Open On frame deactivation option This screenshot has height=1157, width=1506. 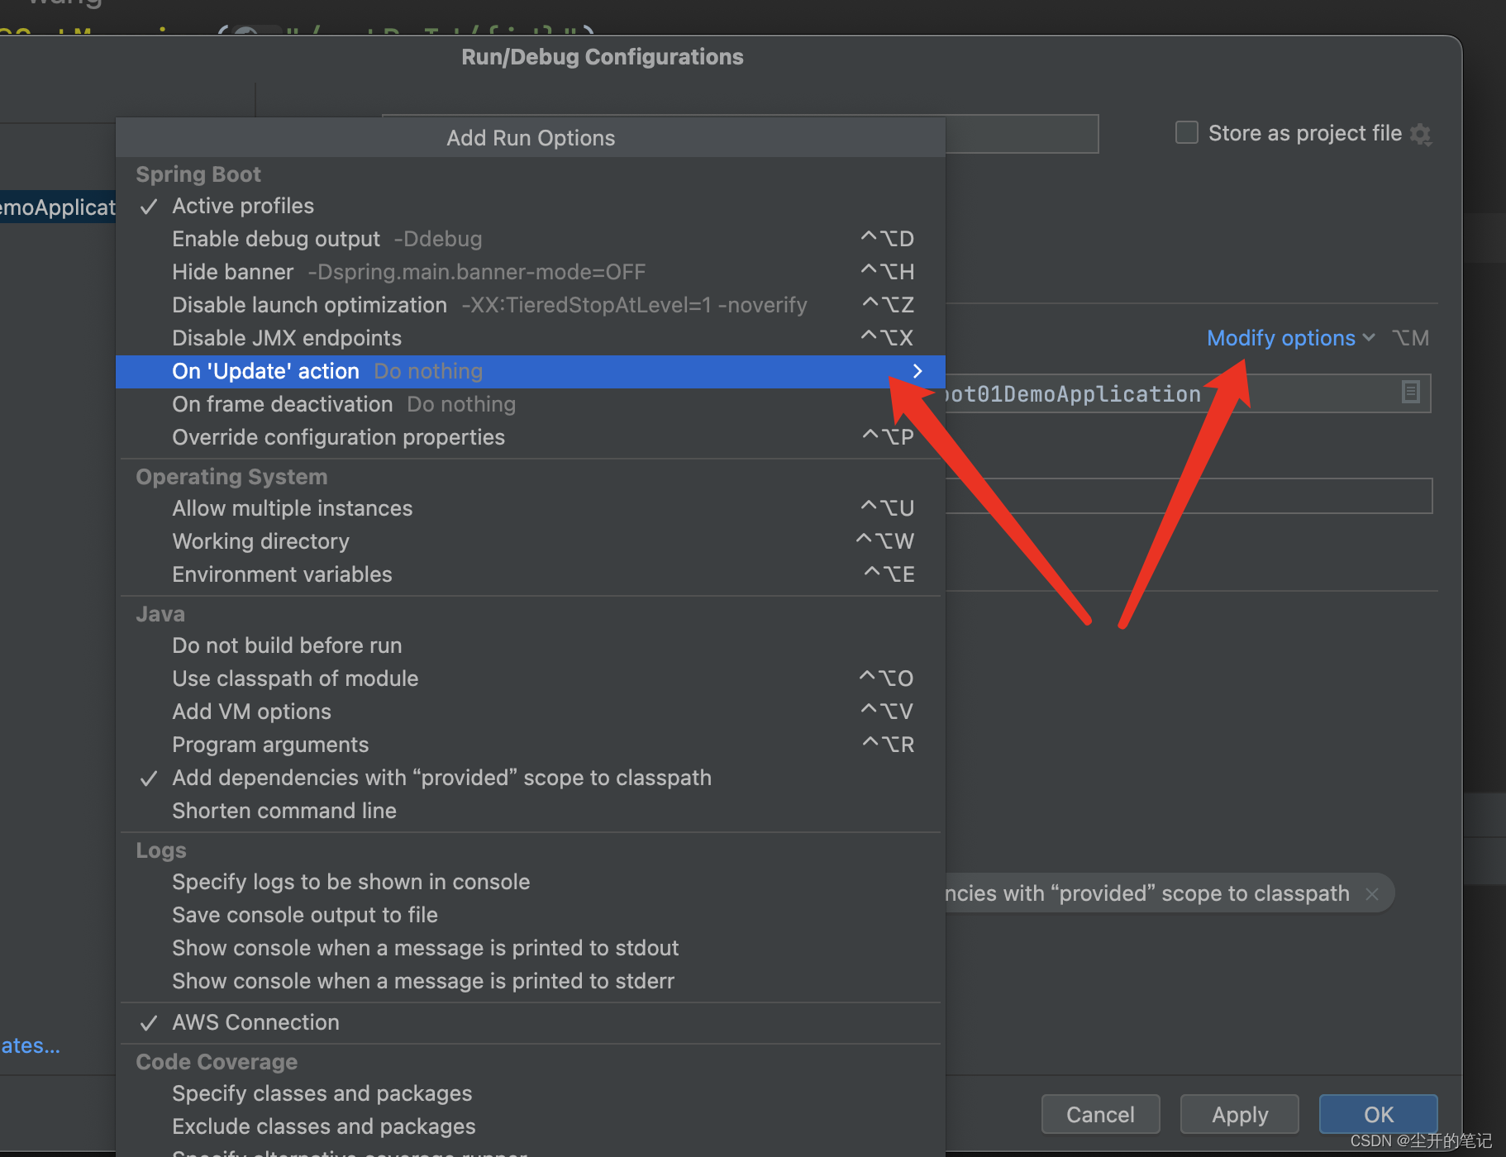(x=531, y=404)
